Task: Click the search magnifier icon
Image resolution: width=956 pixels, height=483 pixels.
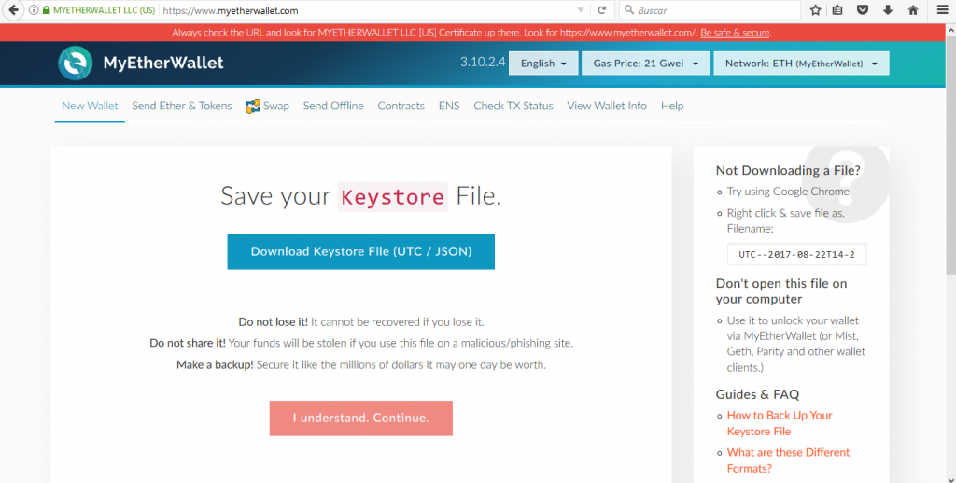Action: (x=629, y=10)
